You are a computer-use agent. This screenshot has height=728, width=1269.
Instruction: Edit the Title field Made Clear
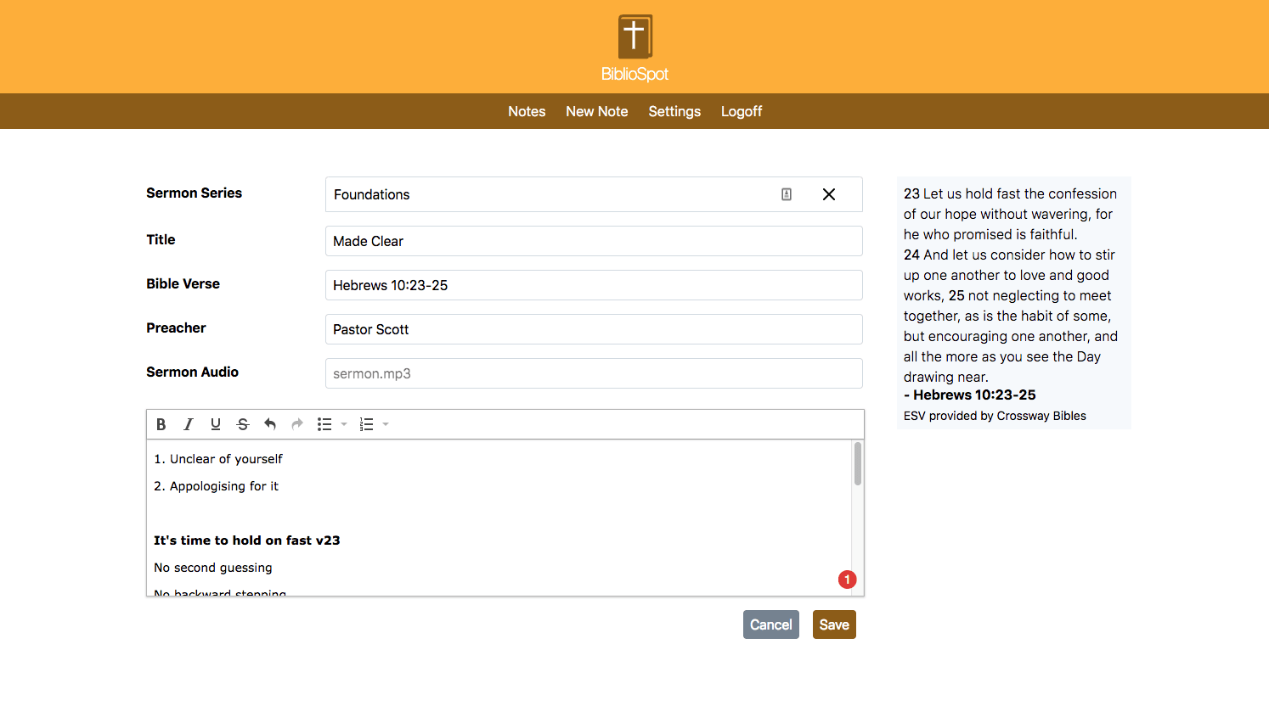(x=594, y=241)
